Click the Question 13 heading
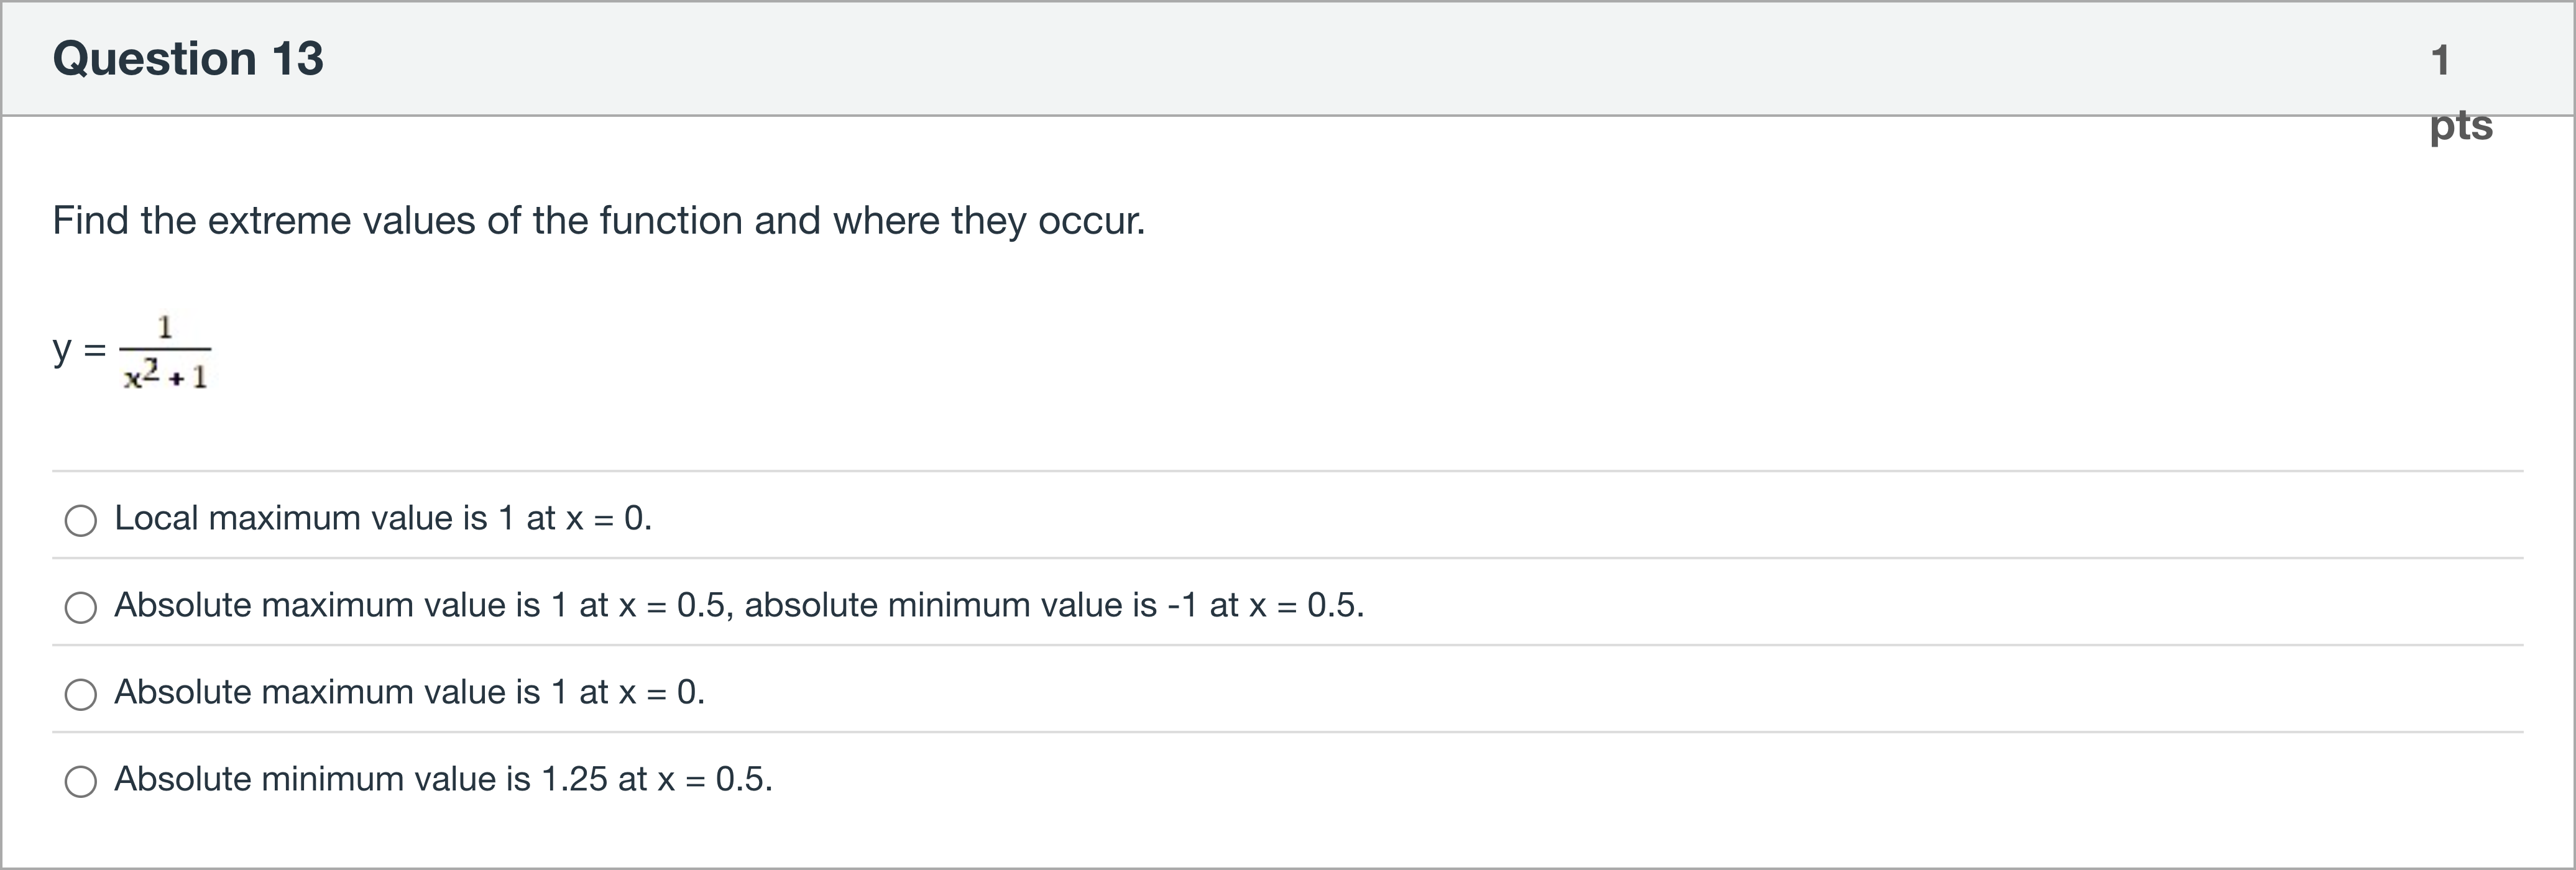 pos(188,58)
